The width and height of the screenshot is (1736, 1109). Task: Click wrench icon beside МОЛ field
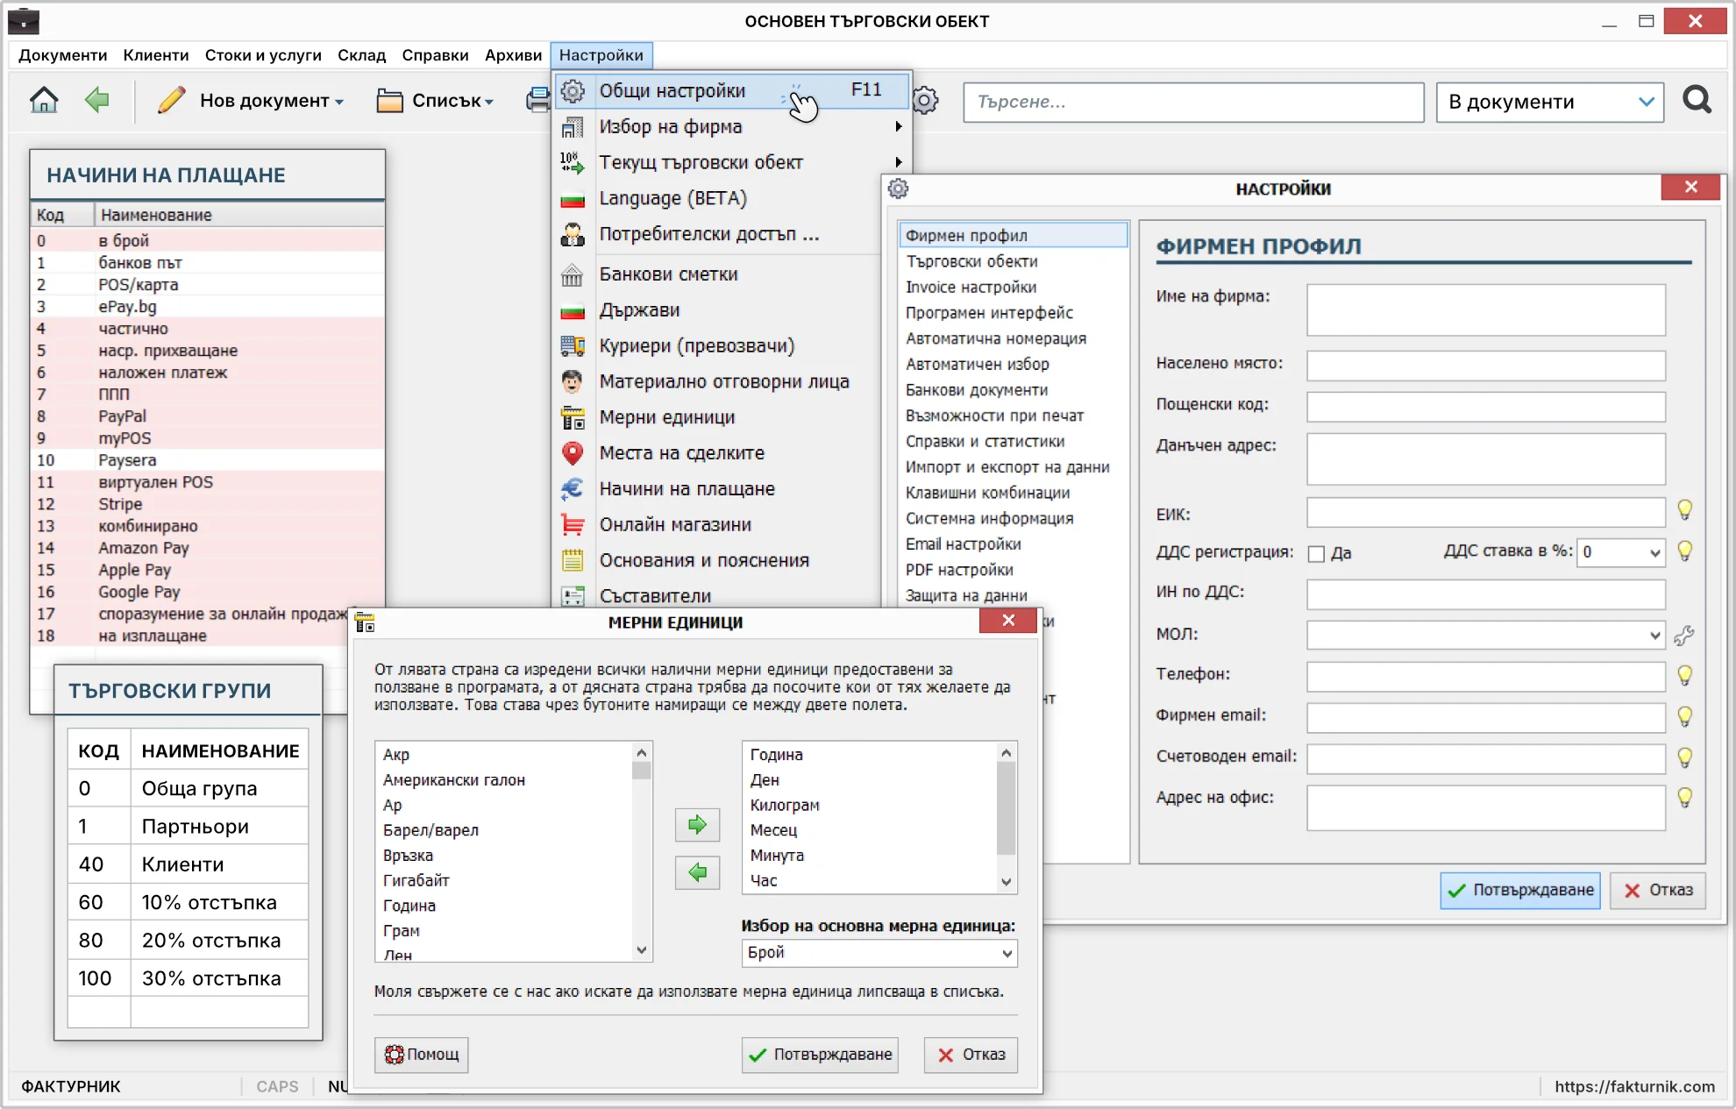1683,636
